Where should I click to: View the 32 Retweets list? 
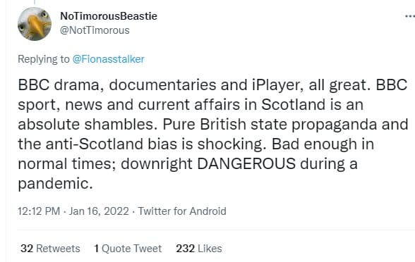click(50, 249)
